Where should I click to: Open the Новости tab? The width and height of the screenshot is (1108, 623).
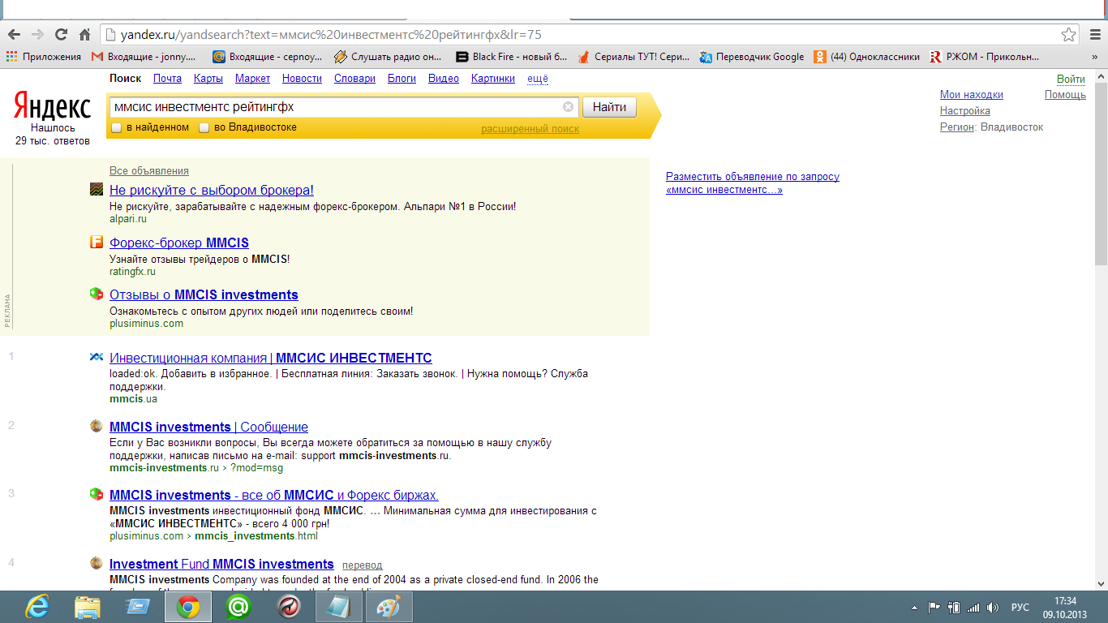(302, 79)
